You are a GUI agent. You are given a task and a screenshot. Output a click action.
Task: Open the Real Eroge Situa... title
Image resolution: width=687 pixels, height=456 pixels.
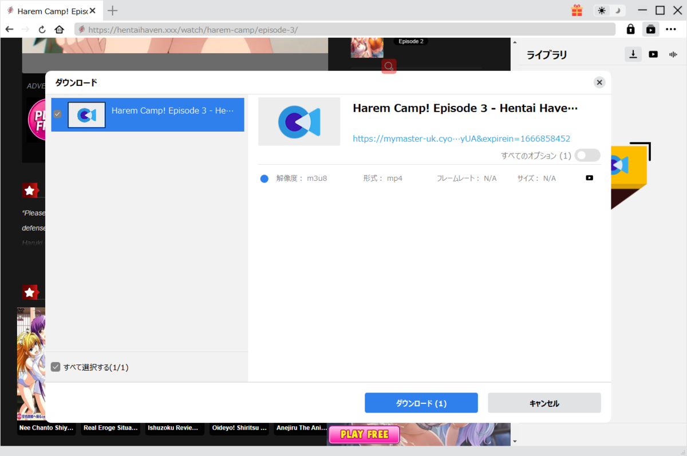110,428
